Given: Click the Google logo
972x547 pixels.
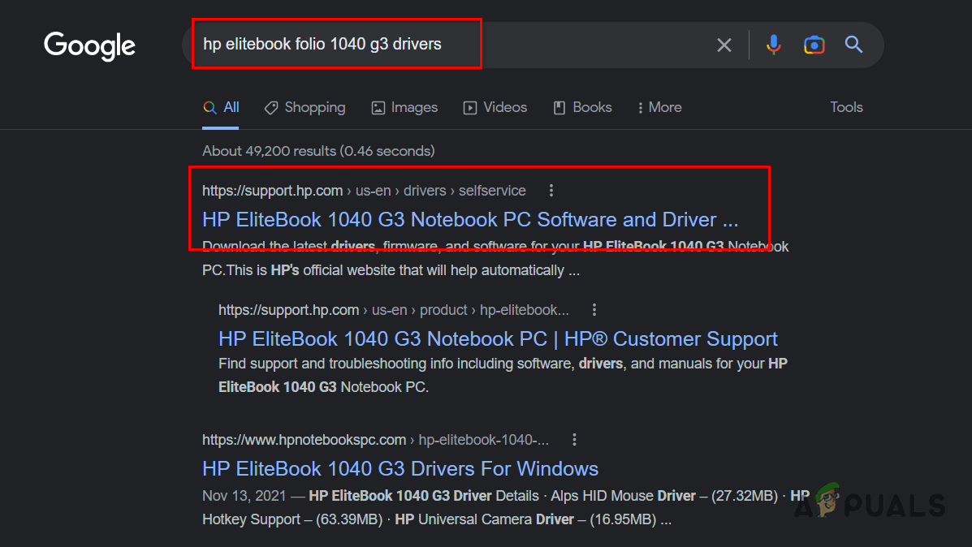Looking at the screenshot, I should 89,45.
